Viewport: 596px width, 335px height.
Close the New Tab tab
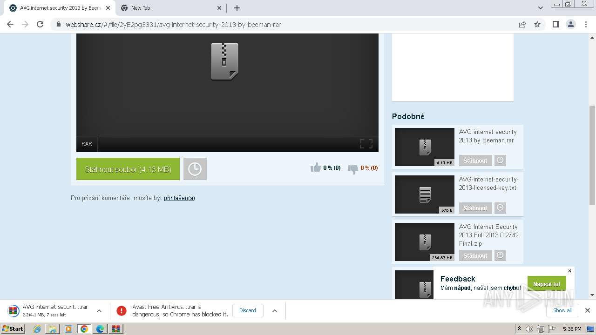(x=220, y=8)
